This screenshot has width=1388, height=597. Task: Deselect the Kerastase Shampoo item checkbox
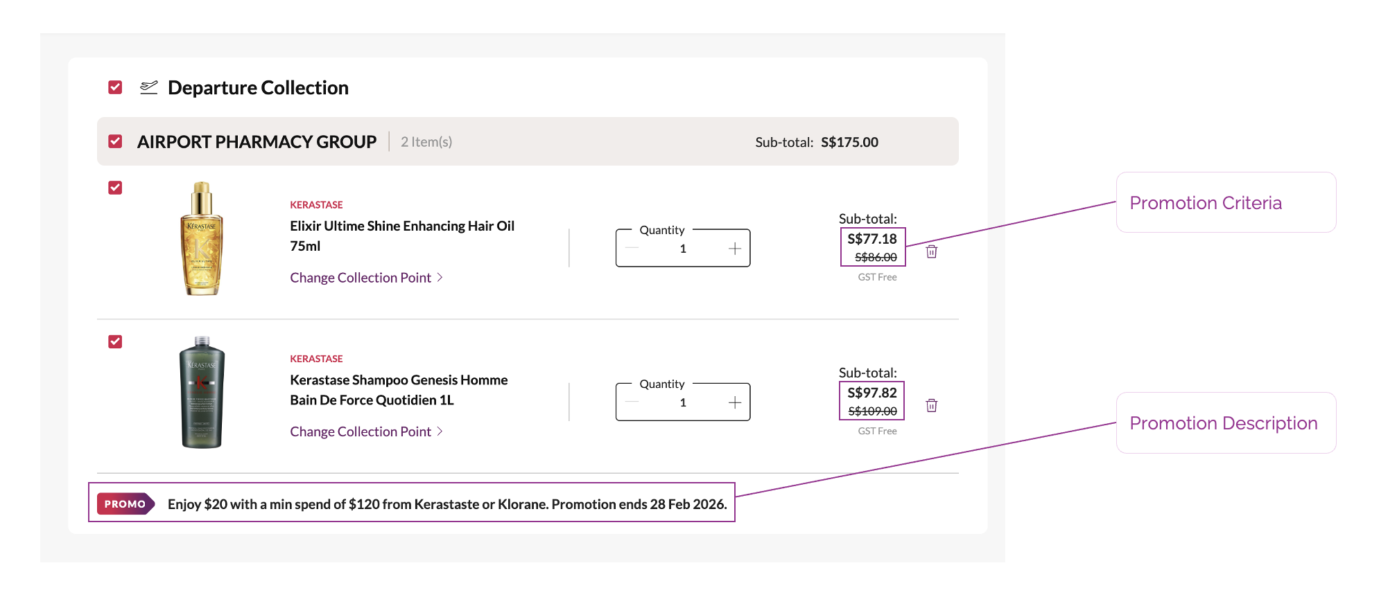point(115,341)
